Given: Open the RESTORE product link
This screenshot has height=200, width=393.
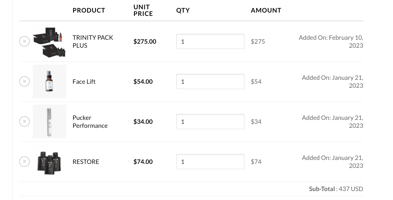Looking at the screenshot, I should click(x=86, y=162).
